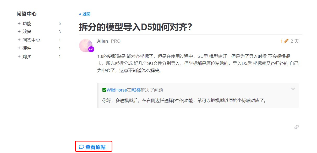Open the 购买 category

click(x=27, y=56)
